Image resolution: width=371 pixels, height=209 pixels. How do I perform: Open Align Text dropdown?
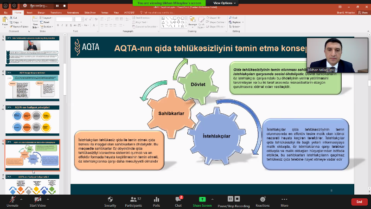point(140,22)
